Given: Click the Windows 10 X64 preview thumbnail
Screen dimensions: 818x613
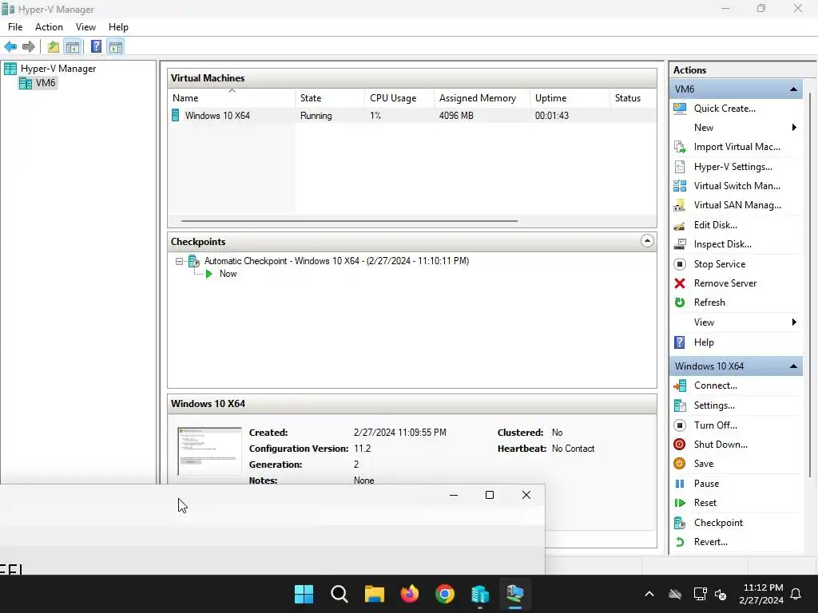Looking at the screenshot, I should 210,452.
